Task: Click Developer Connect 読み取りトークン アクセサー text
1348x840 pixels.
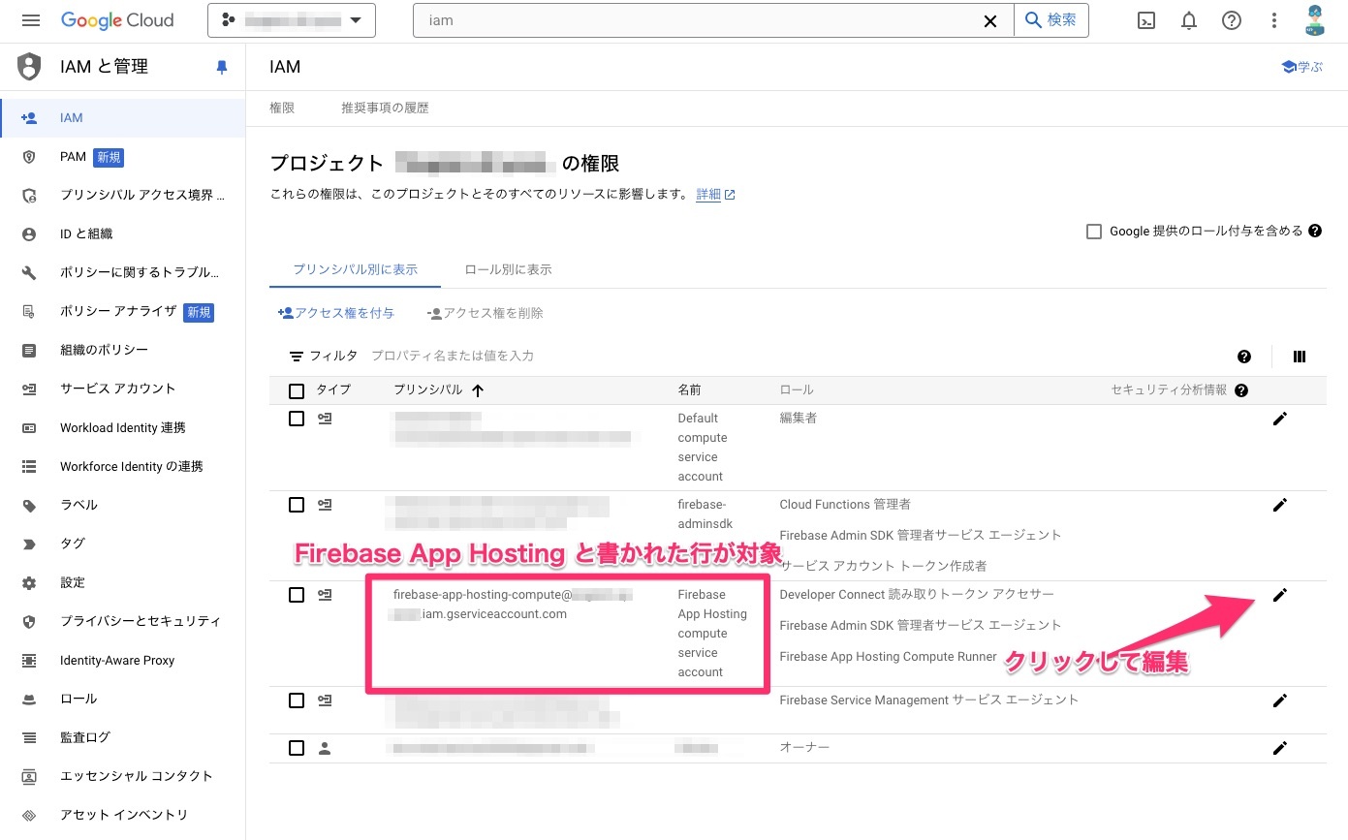Action: pos(917,594)
